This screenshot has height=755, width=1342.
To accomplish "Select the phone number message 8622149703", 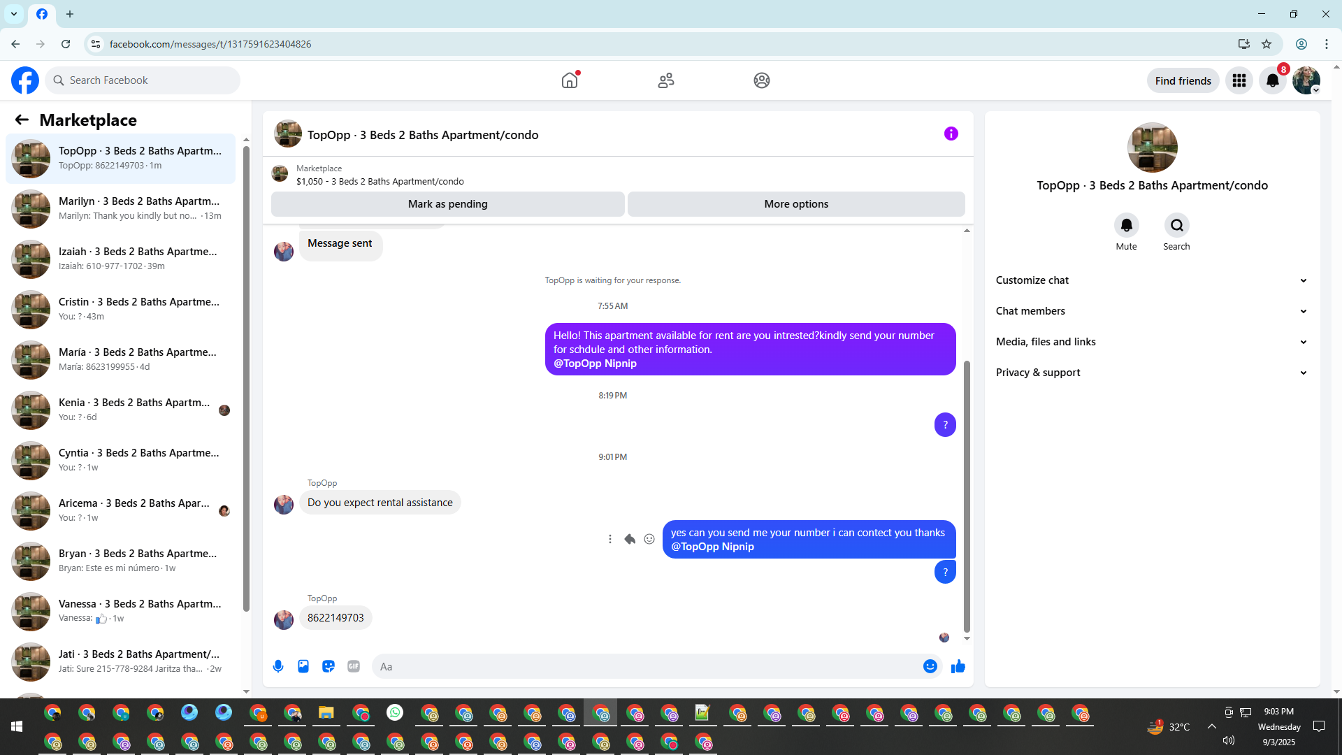I will tap(335, 618).
